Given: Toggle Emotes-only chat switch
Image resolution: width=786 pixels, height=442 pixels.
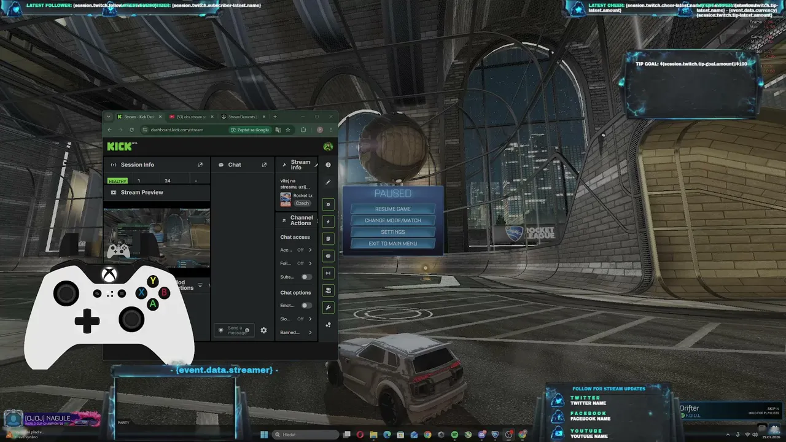Looking at the screenshot, I should pyautogui.click(x=306, y=305).
